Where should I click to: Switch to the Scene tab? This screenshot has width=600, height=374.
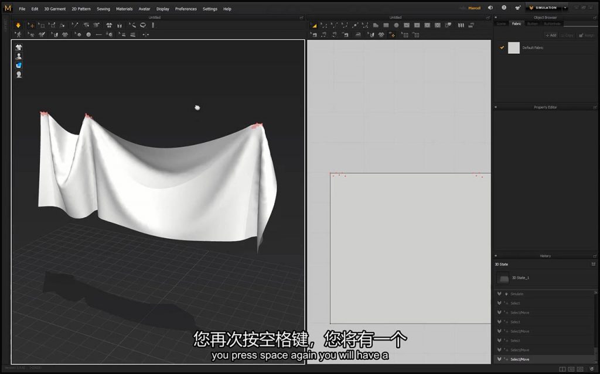coord(501,24)
